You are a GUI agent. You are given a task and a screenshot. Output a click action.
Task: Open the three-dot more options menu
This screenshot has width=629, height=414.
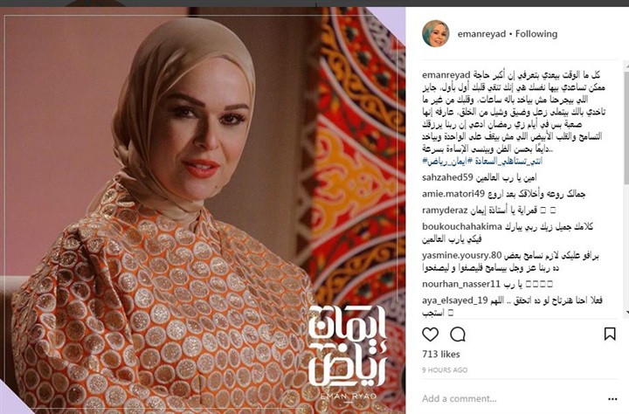[612, 399]
